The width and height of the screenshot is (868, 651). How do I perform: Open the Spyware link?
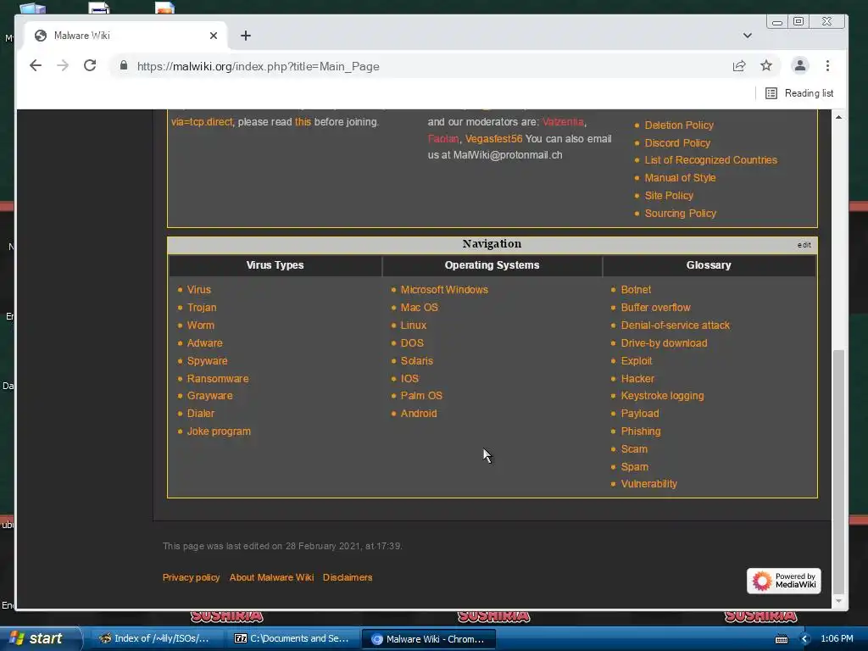click(207, 361)
